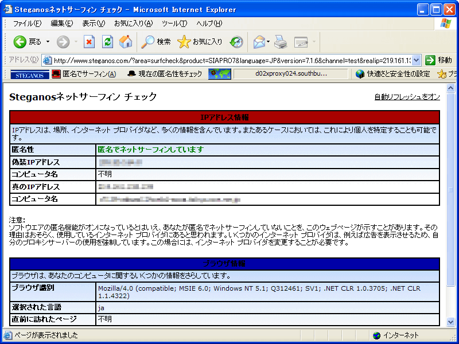Click the ブラウザ識別 row label
Viewport: 459px width, 344px height.
pos(33,288)
